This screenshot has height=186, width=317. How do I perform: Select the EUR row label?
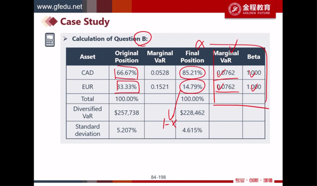(x=87, y=87)
